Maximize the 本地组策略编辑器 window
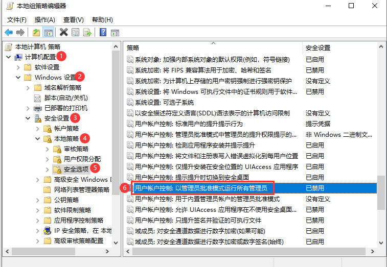Screen dimensions: 387x267 tap(351, 6)
